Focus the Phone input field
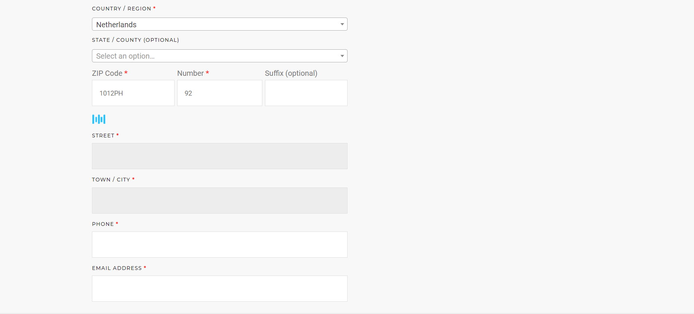Screen dimensions: 694x314 click(x=219, y=245)
